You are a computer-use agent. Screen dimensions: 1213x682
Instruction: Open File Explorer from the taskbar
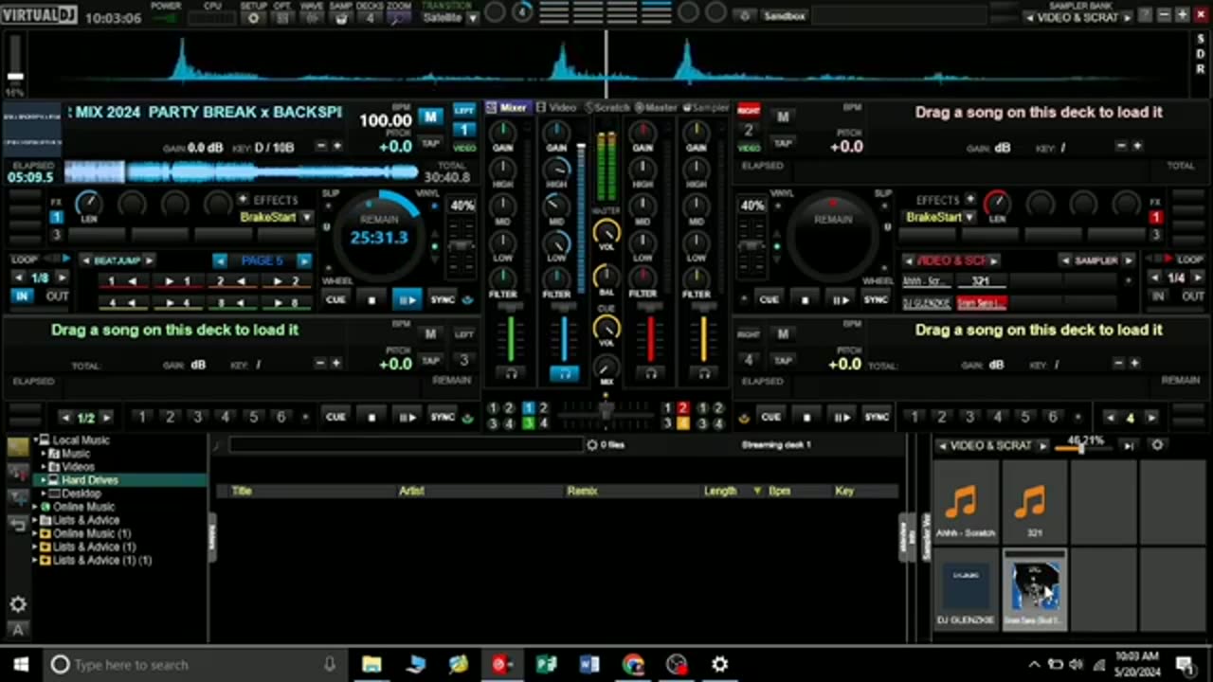tap(371, 664)
